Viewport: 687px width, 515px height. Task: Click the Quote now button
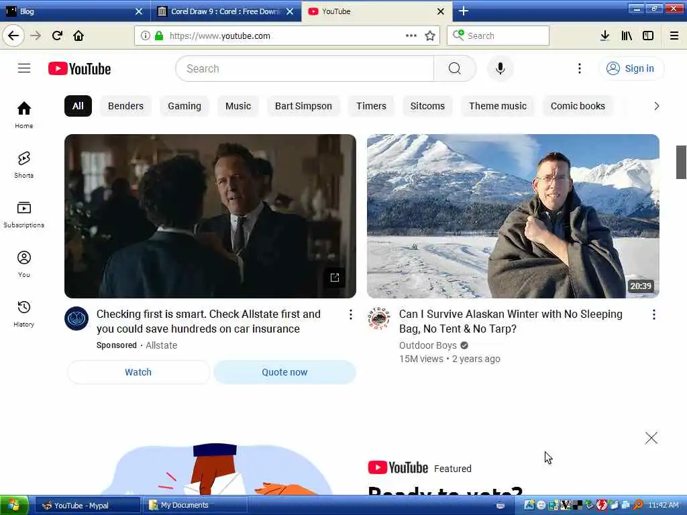(284, 372)
